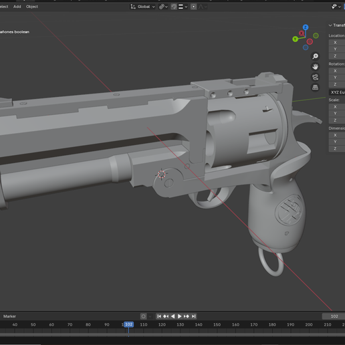Click the green Y axis on navigation gizmo
The height and width of the screenshot is (345, 345).
296,39
